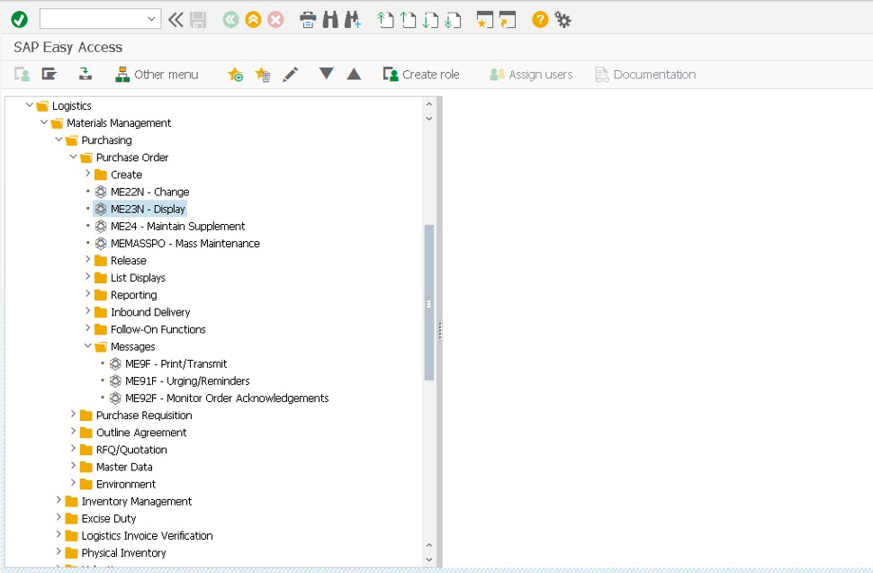Image resolution: width=873 pixels, height=573 pixels.
Task: Click the tree panel vertical scrollbar thumb
Action: 428,303
